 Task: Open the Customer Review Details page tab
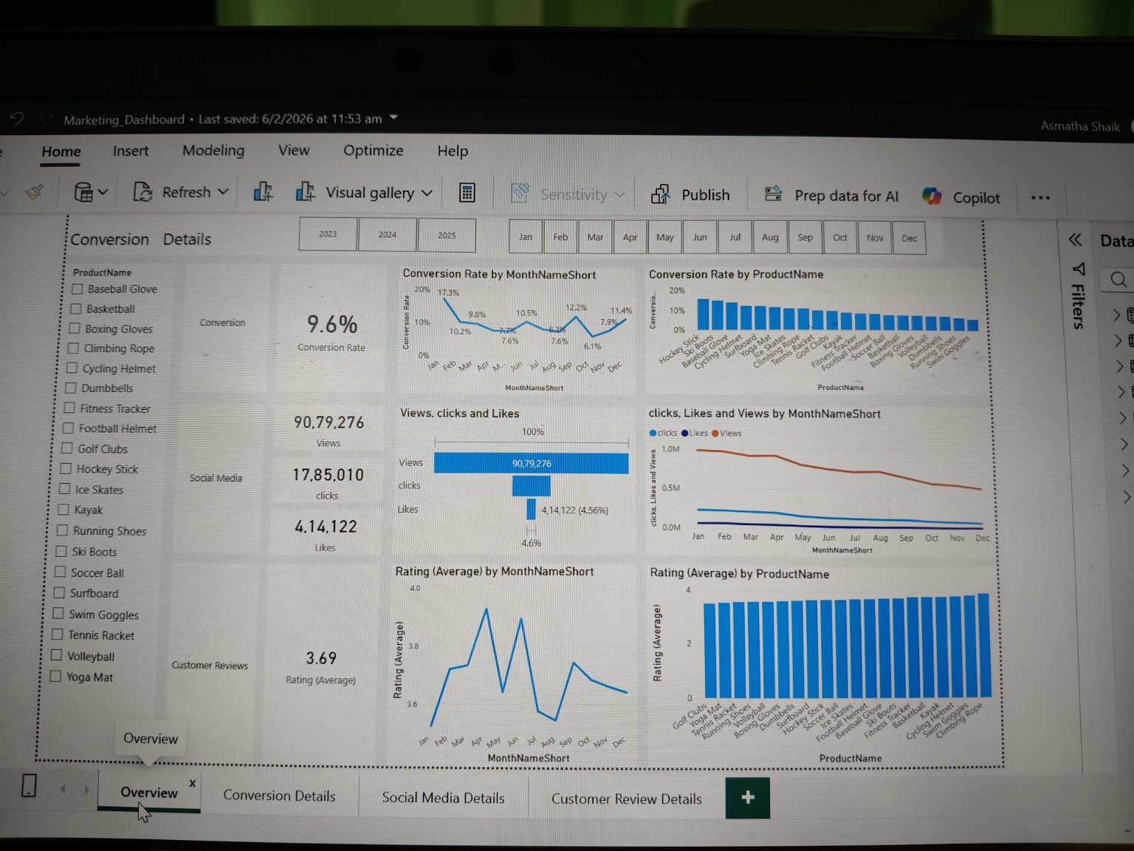tap(627, 799)
